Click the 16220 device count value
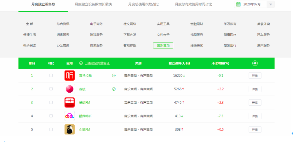Viewport: 293px width, 142px height. (178, 75)
